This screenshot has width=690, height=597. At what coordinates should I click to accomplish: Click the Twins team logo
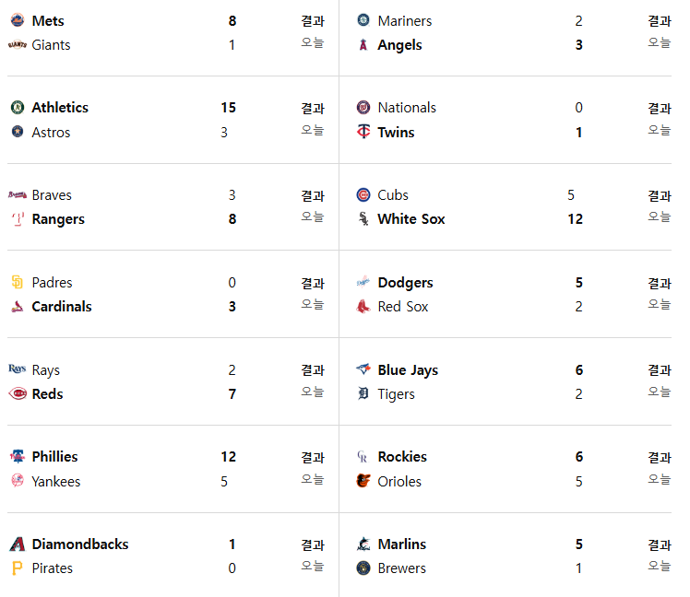(x=363, y=132)
